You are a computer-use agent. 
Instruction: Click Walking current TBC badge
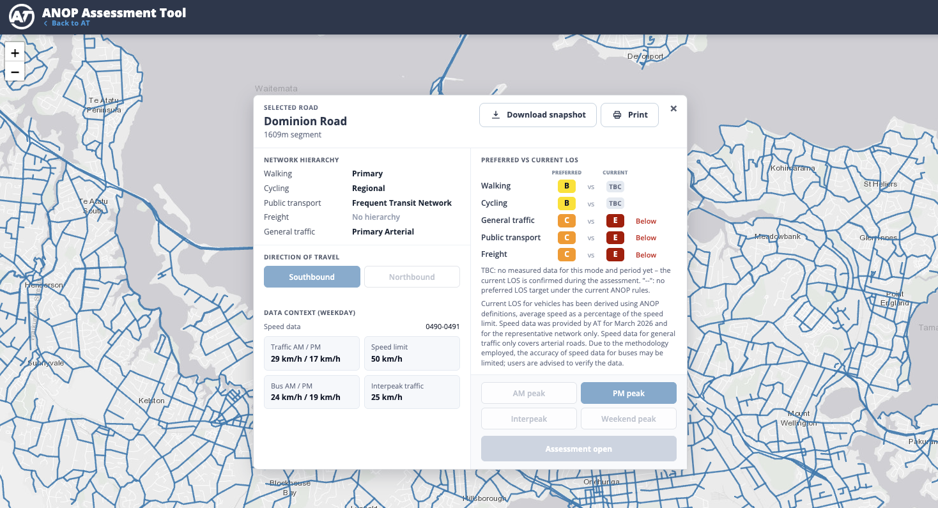point(615,187)
